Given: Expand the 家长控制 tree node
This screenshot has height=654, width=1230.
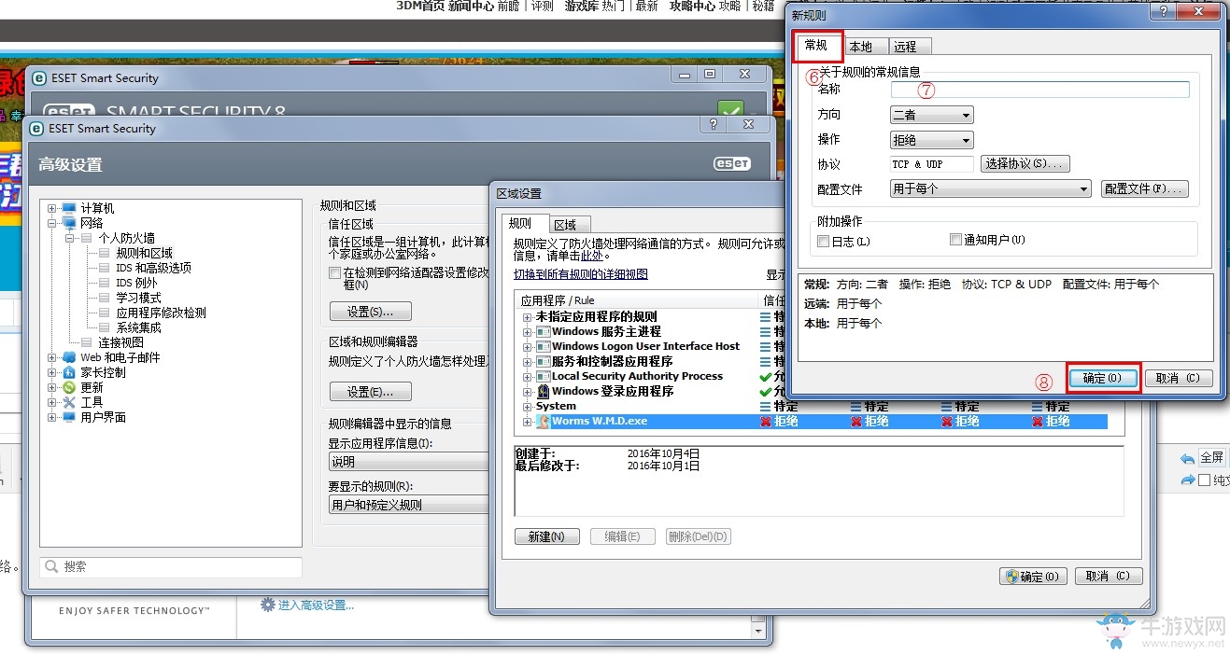Looking at the screenshot, I should tap(52, 372).
